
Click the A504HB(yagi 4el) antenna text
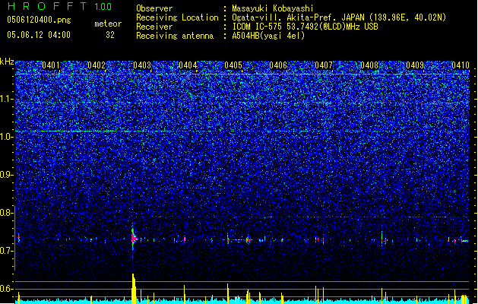tap(268, 36)
